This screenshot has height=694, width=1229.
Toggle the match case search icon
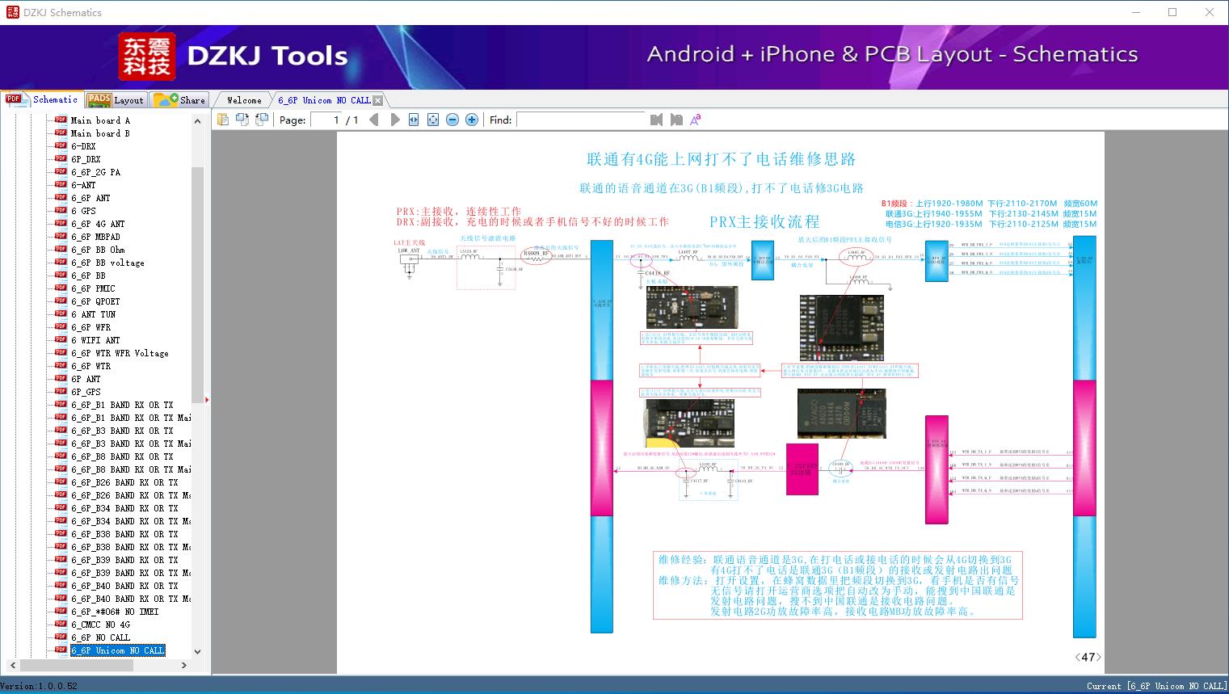click(x=695, y=120)
